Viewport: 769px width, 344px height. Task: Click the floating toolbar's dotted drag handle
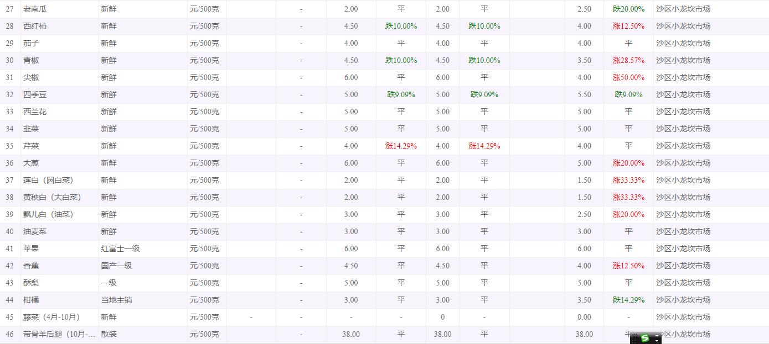pyautogui.click(x=634, y=338)
